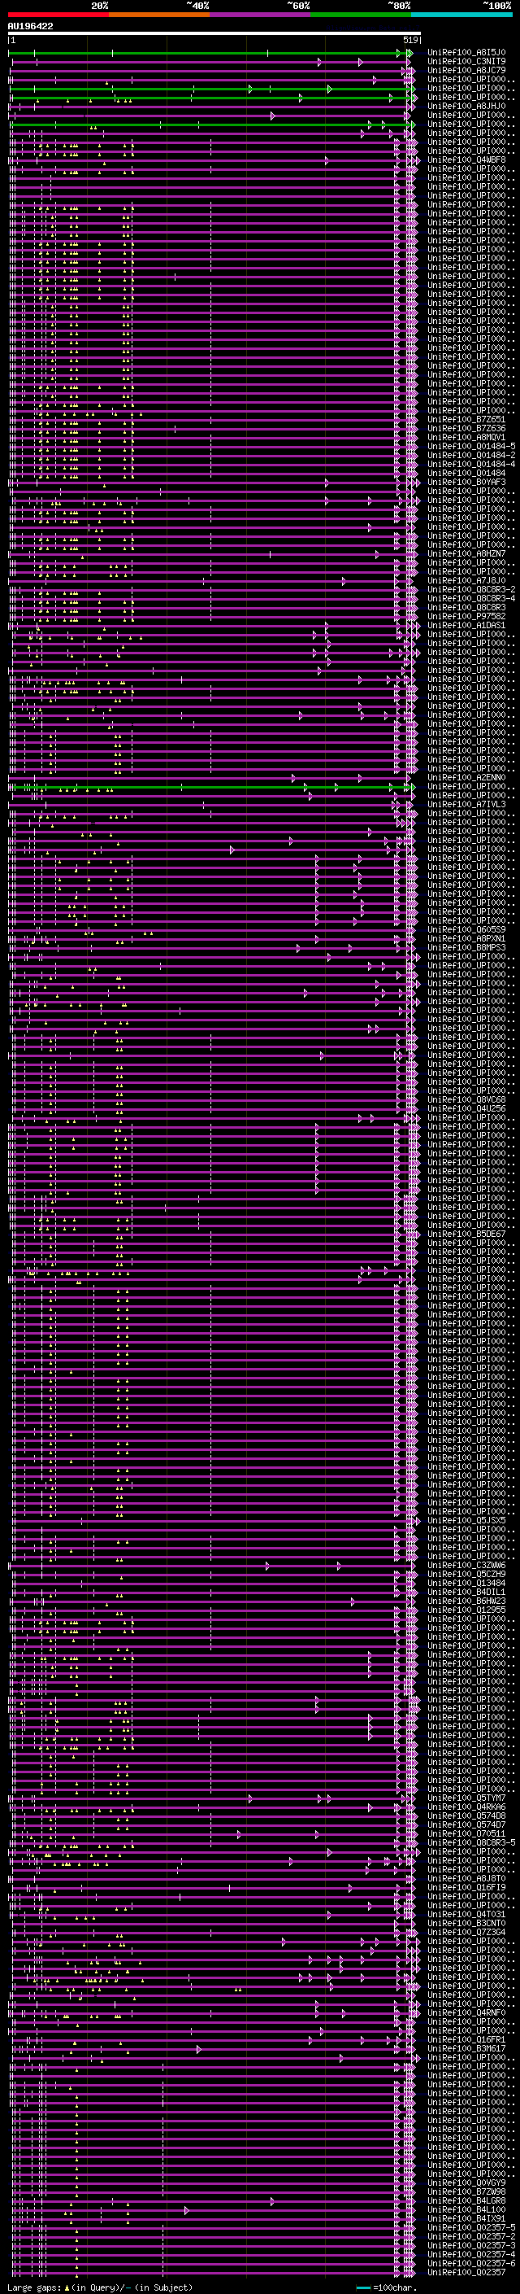The height and width of the screenshot is (2294, 520).
Task: Select the UniRef100_A1DAS1 label
Action: 466,625
